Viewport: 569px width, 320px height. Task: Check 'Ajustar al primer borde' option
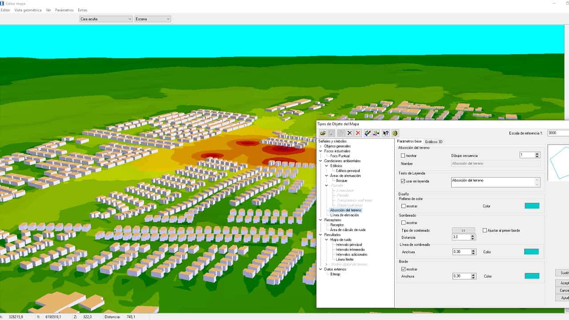(485, 230)
